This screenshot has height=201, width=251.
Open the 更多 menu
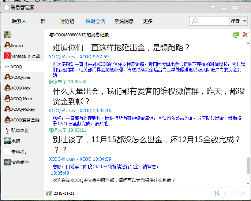148,21
